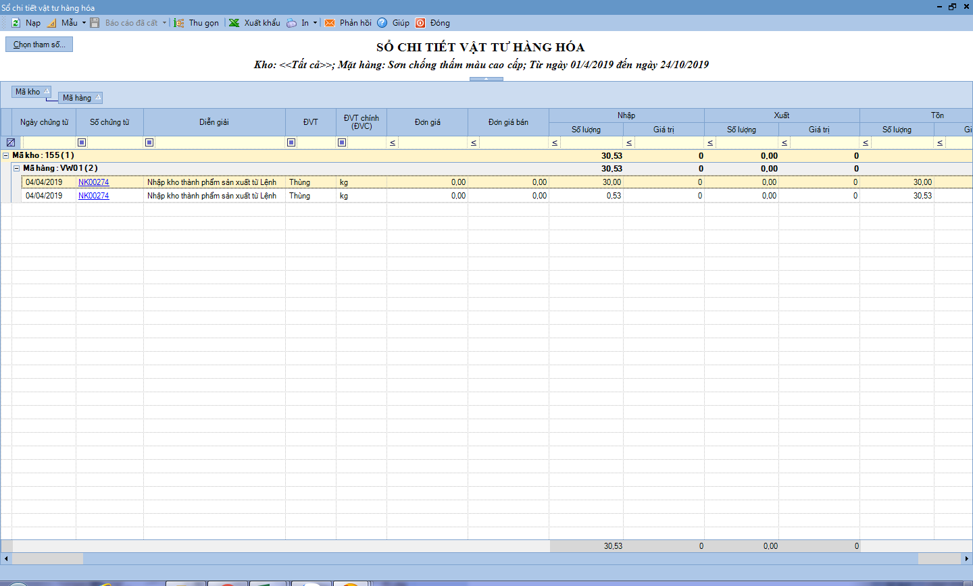Viewport: 973px width, 586px height.
Task: Click the Giúp toolbar label
Action: point(401,23)
